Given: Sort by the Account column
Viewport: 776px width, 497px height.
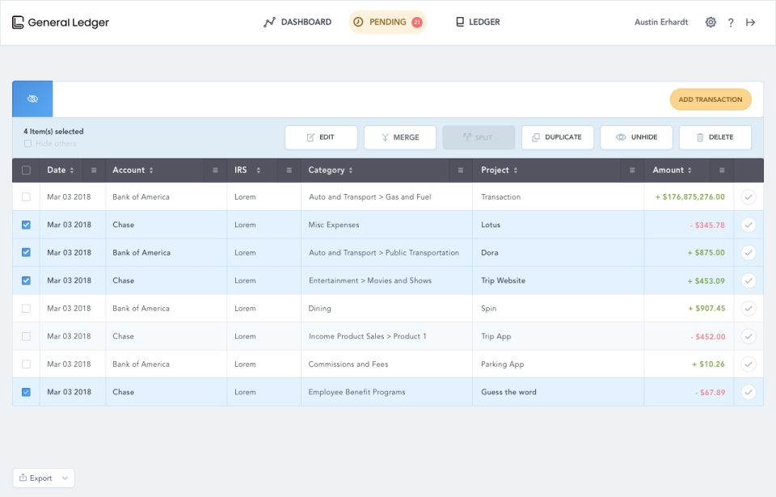Looking at the screenshot, I should pos(133,171).
